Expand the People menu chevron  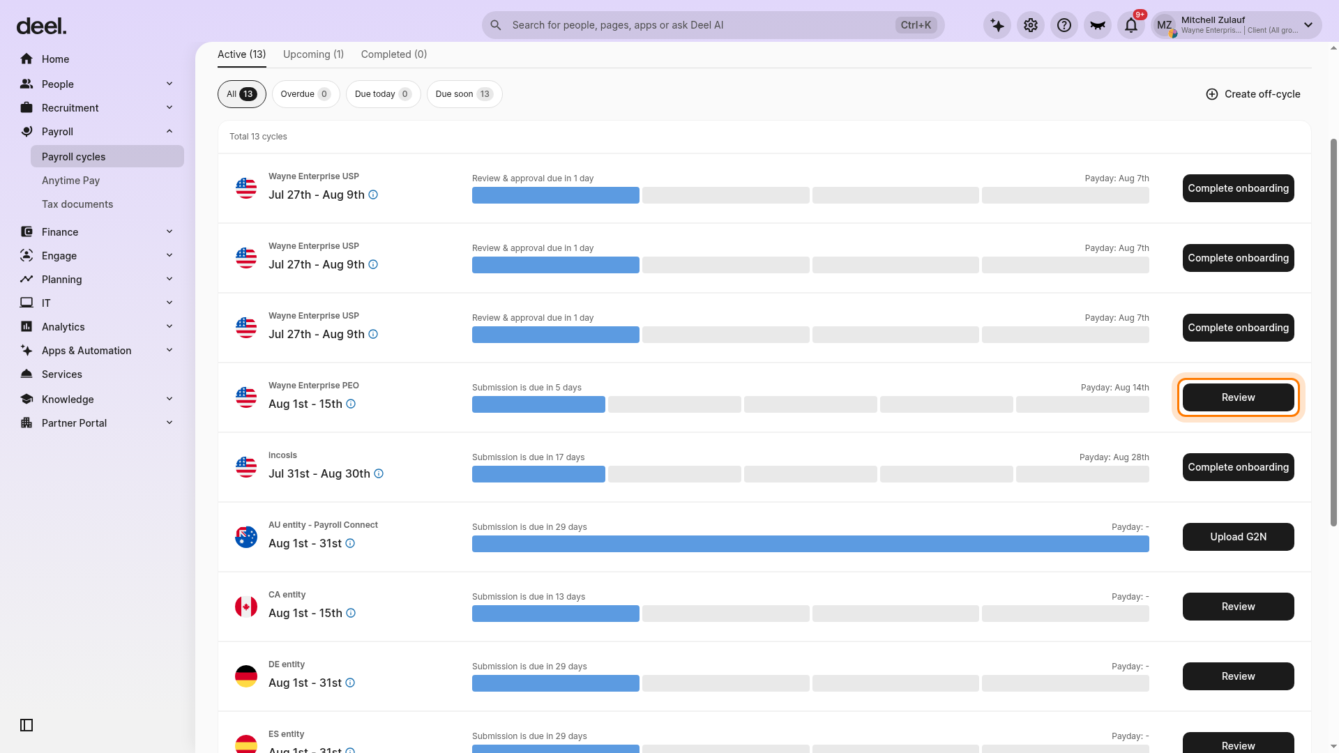(x=169, y=84)
